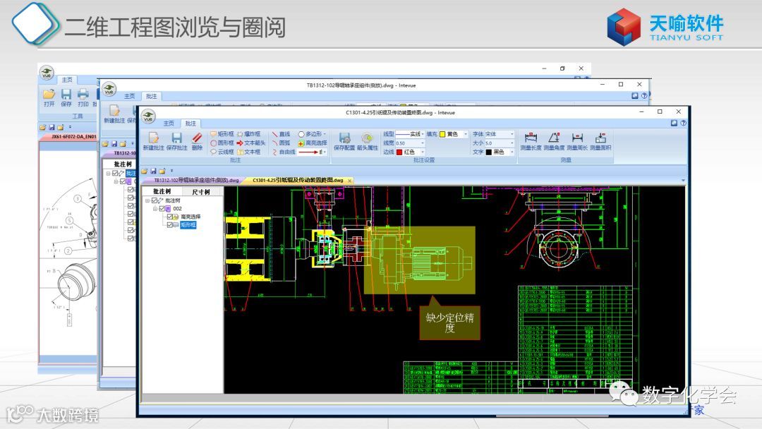
Task: Toggle the 矩形框 tree item checkbox
Action: (169, 225)
